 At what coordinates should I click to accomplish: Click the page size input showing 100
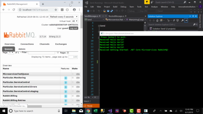[x=73, y=57]
